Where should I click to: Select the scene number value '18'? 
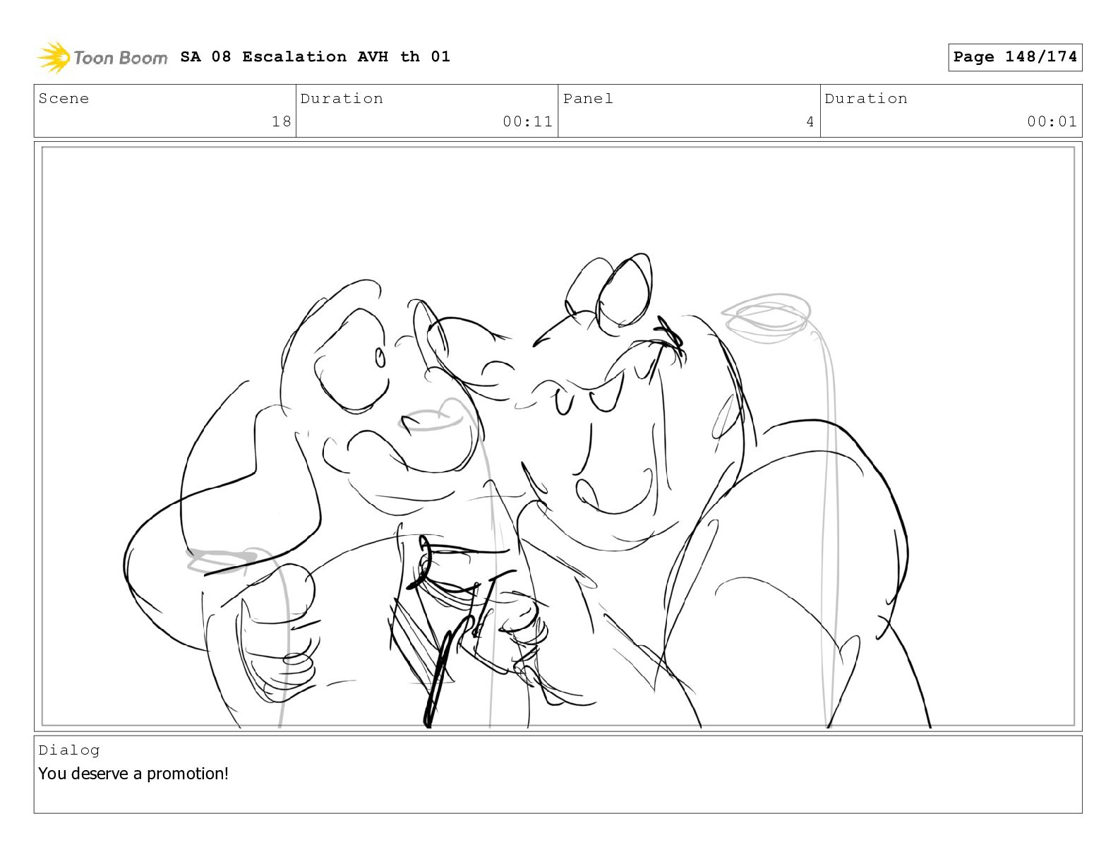pyautogui.click(x=282, y=121)
